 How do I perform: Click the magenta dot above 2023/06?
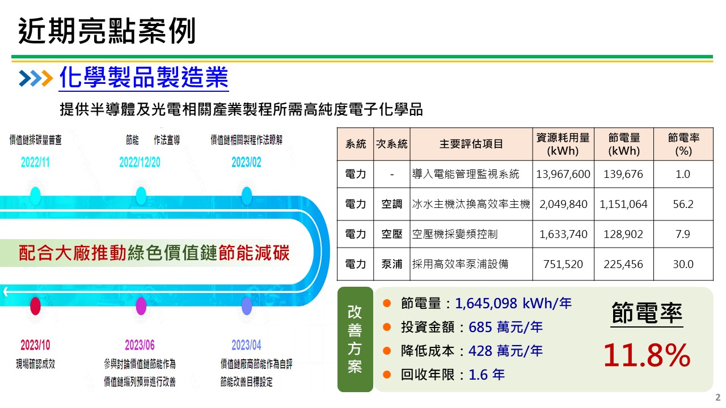click(140, 307)
